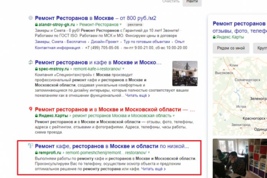
Task: Open the Дизайн-Проект sitelink
Action: (x=105, y=42)
